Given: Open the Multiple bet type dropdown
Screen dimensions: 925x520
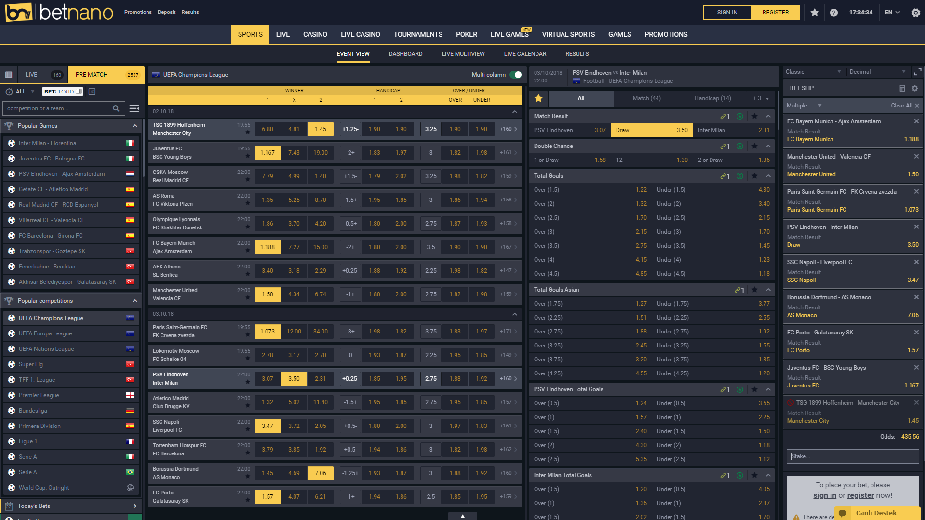Looking at the screenshot, I should 804,106.
